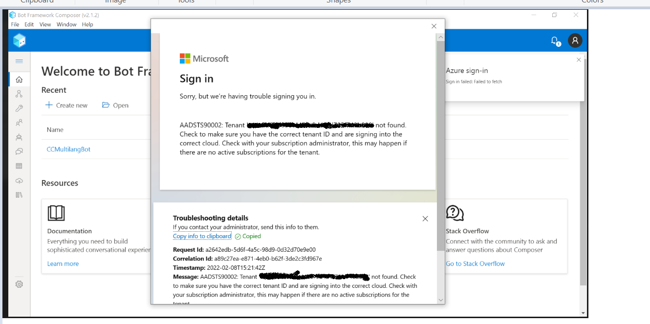Open the Home page in the sidebar
The height and width of the screenshot is (324, 650).
pos(19,79)
